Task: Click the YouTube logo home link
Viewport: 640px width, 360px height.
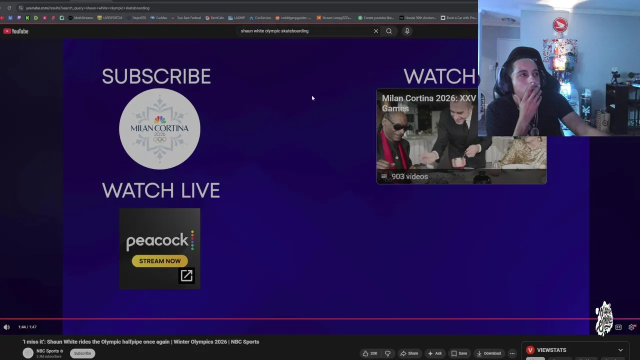Action: [x=16, y=31]
